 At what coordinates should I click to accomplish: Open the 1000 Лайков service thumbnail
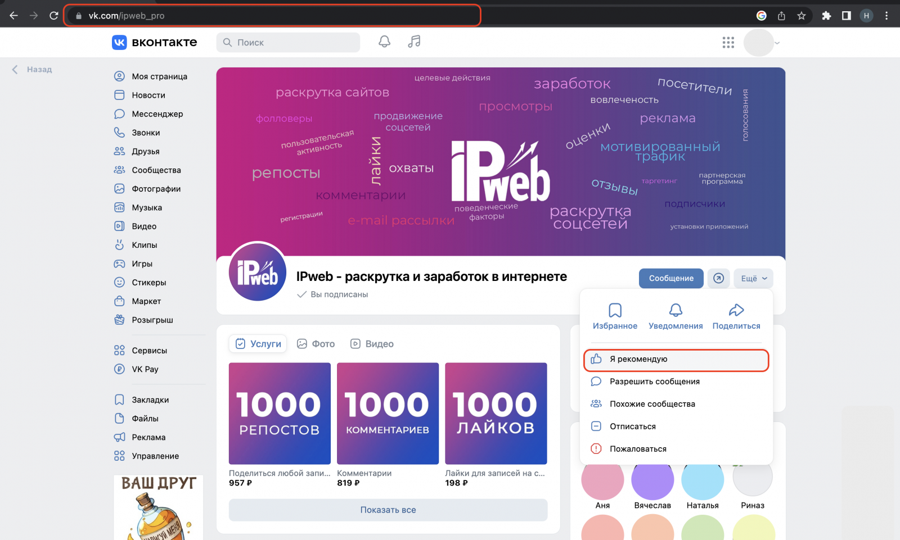tap(496, 414)
